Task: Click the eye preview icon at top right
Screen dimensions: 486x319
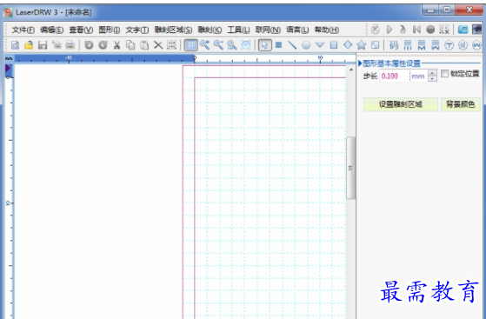Action: (476, 30)
